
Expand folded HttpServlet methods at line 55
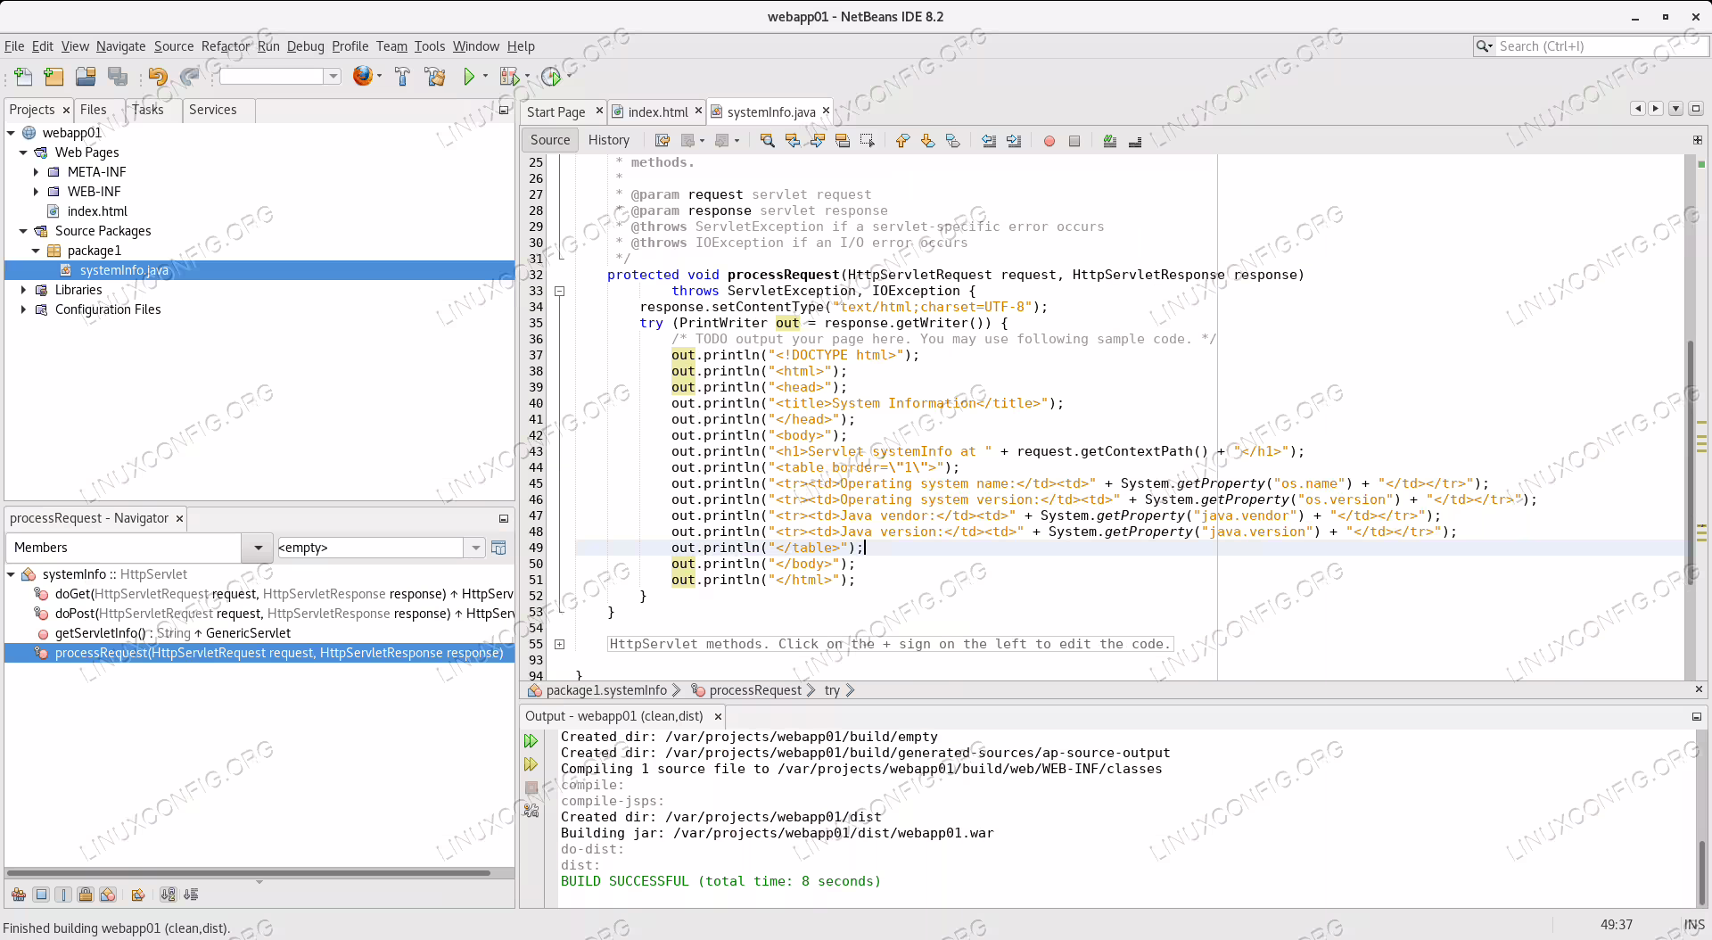[x=559, y=644]
